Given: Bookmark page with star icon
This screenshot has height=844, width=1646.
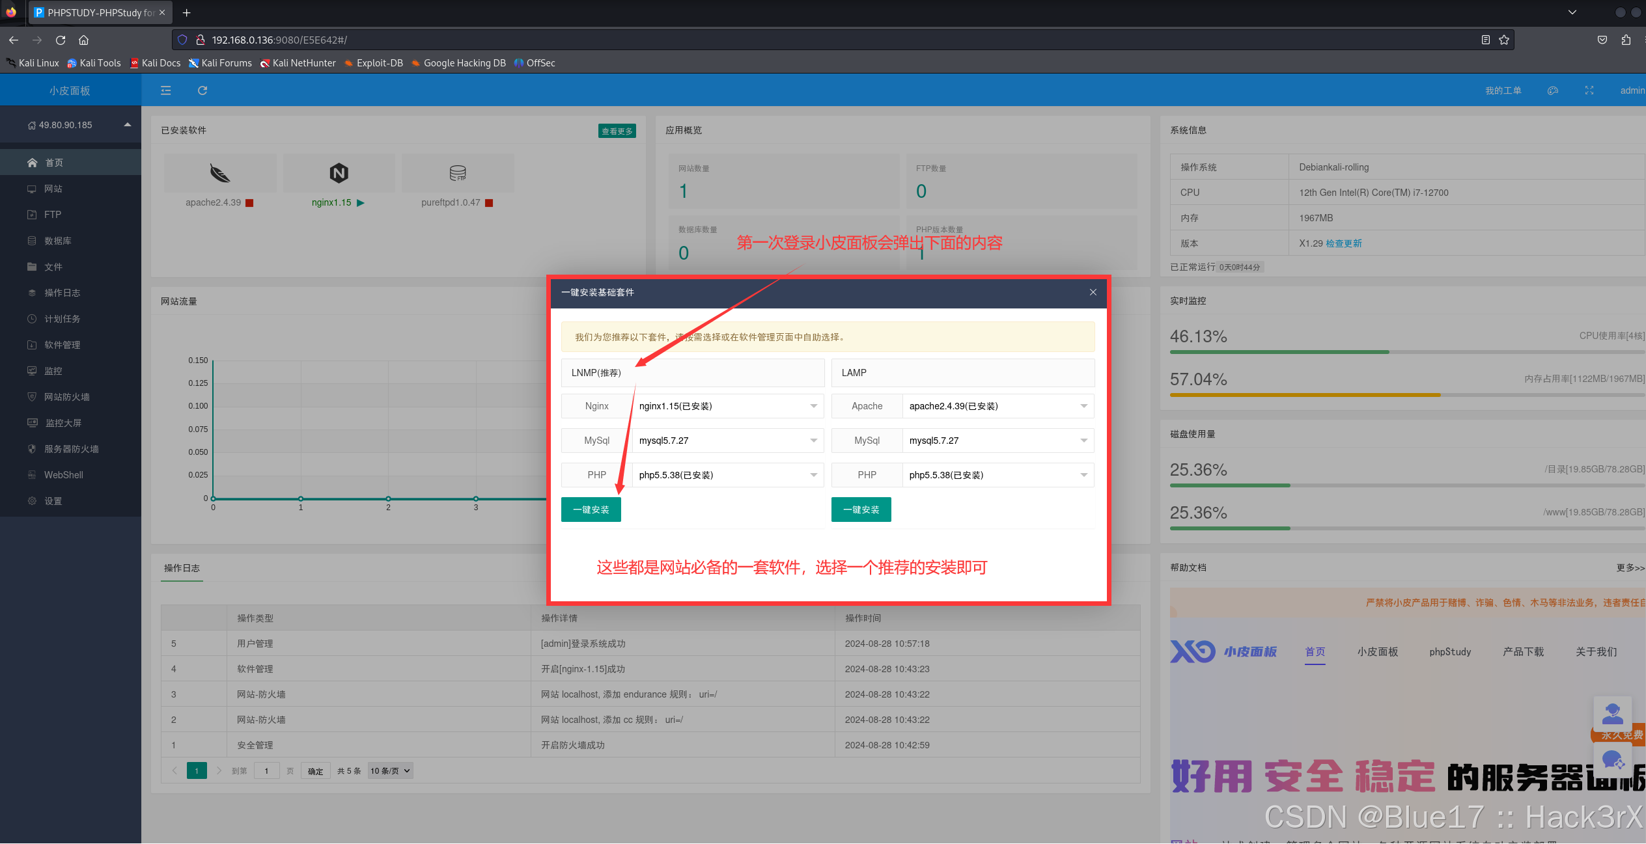Looking at the screenshot, I should [x=1503, y=40].
